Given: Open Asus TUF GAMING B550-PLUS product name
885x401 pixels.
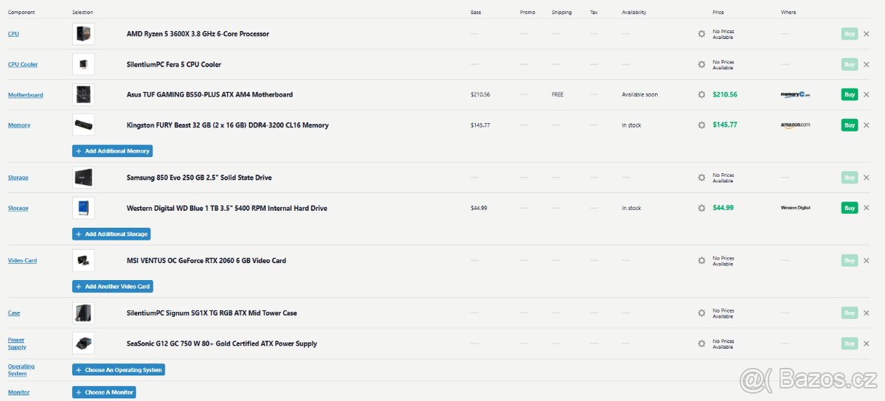Looking at the screenshot, I should (x=209, y=94).
